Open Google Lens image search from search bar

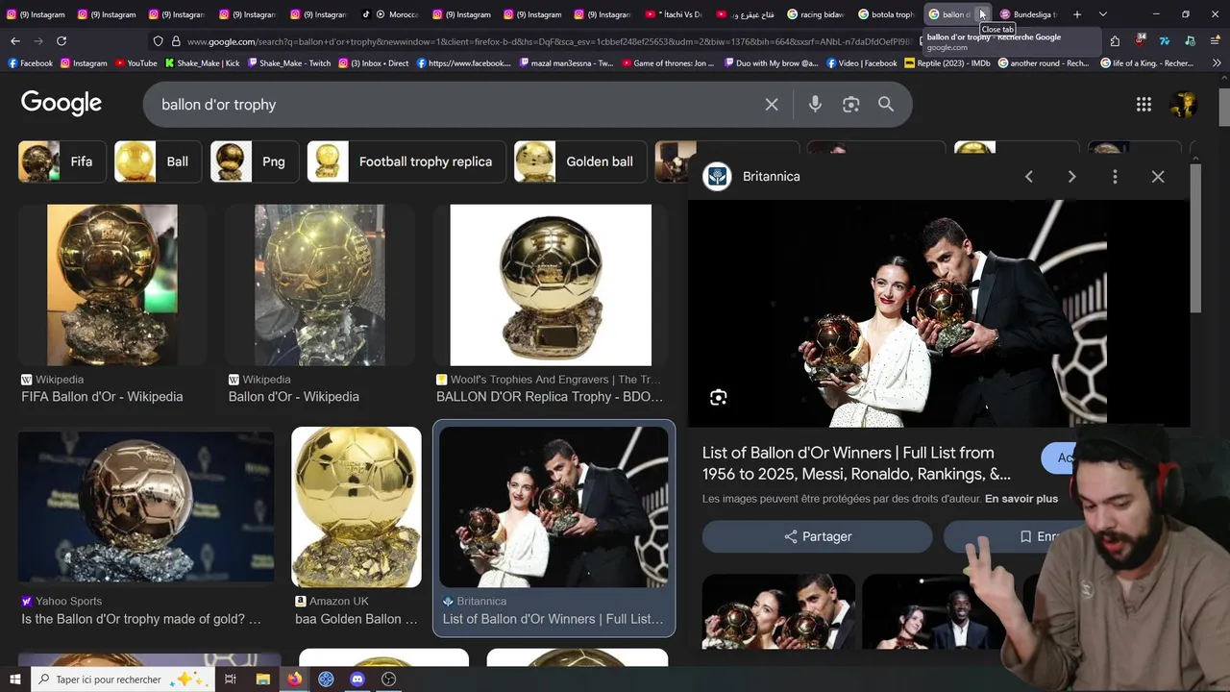point(850,105)
